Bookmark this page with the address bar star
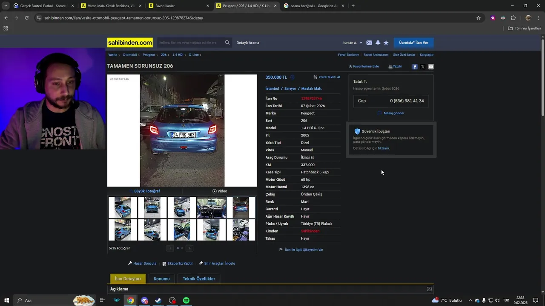Image resolution: width=545 pixels, height=306 pixels. pos(479,18)
